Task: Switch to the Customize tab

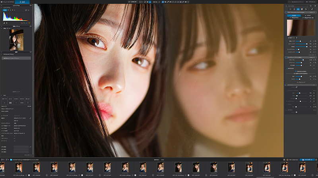Action: [x=22, y=2]
